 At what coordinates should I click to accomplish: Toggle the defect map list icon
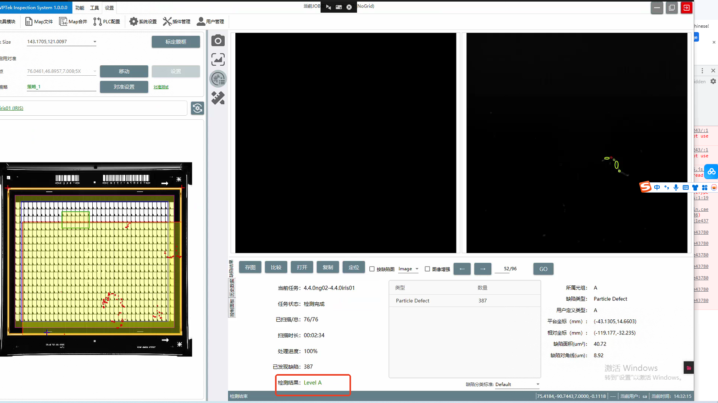pos(218,78)
